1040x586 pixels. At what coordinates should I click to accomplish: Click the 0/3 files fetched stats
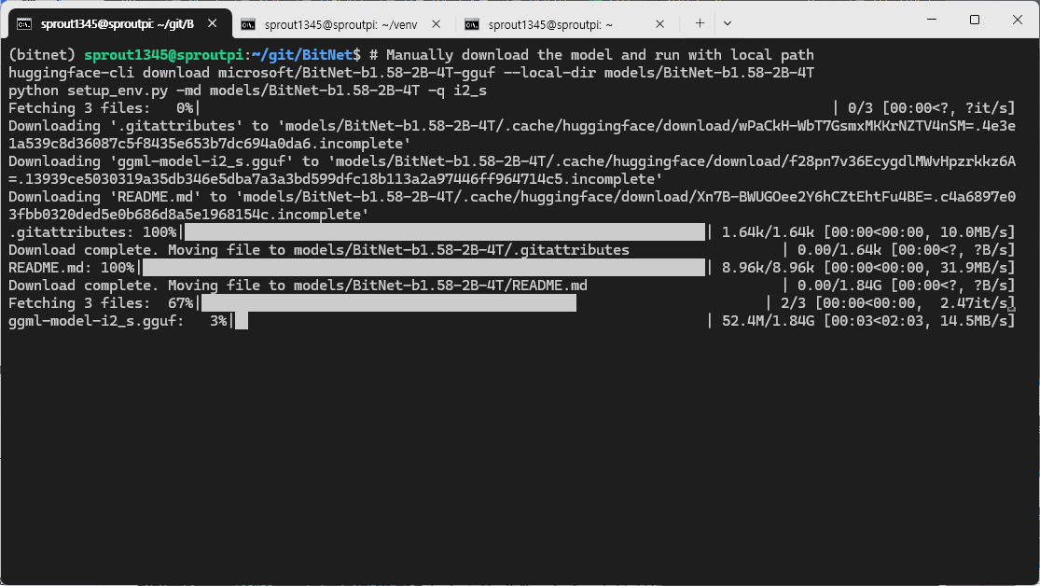(931, 108)
